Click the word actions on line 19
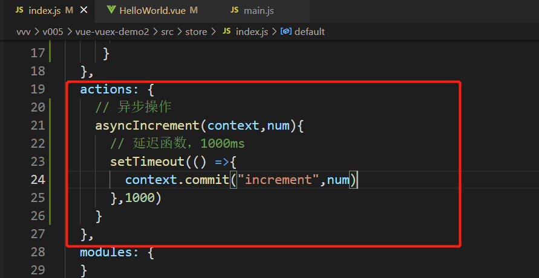The image size is (539, 278). (106, 89)
